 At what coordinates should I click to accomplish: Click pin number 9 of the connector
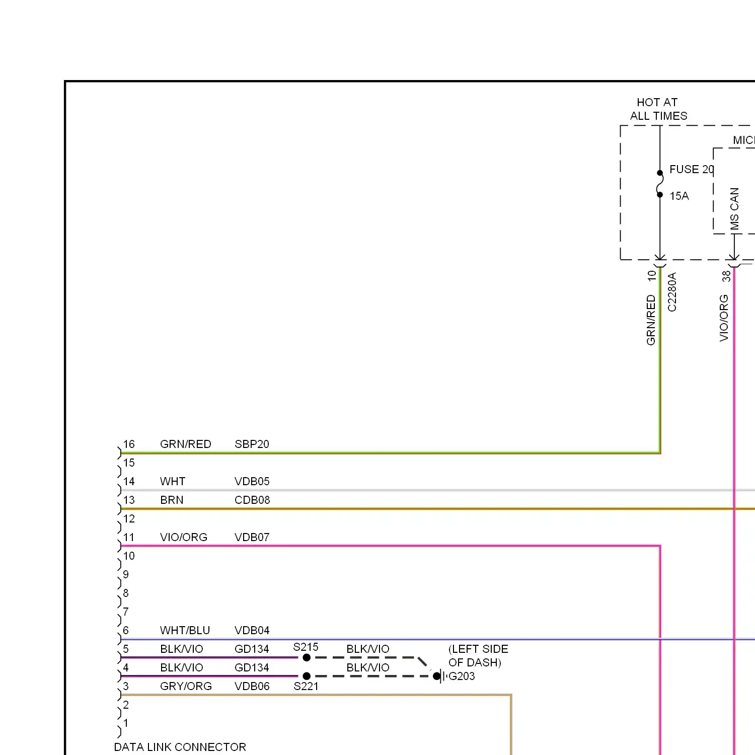pos(126,575)
